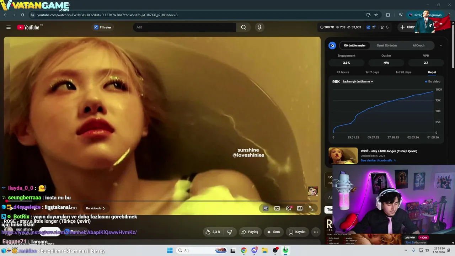Viewport: 455px width, 256px height.
Task: Open the vidIQ Filtreler button
Action: pyautogui.click(x=103, y=27)
